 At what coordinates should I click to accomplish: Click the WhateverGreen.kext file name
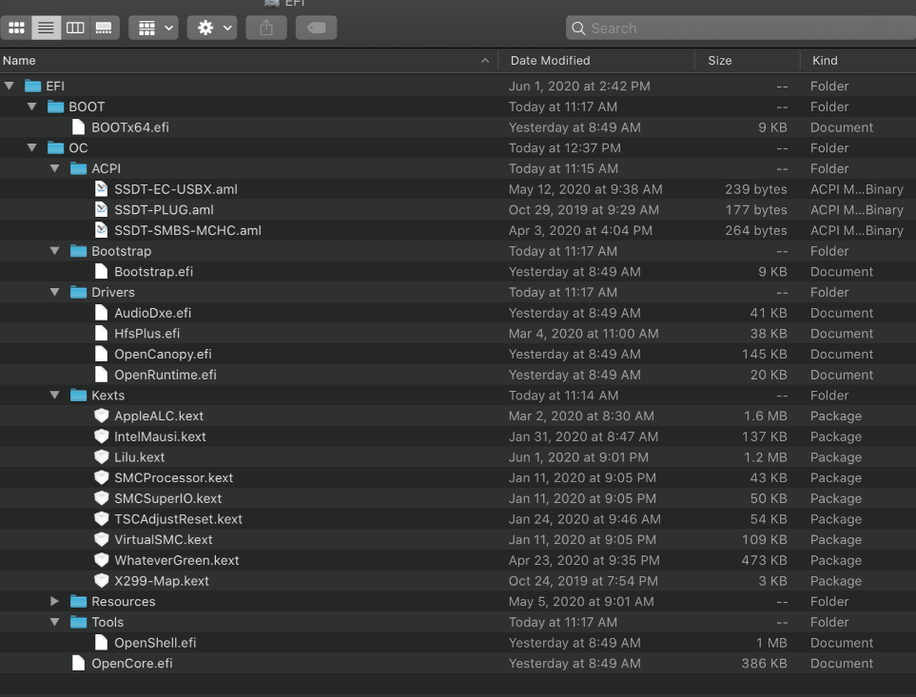point(176,560)
